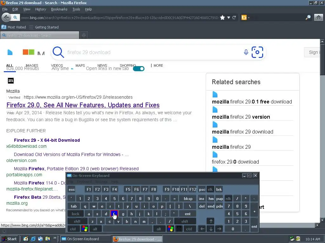Screen dimensions: 325x243
Task: Click the vertical scrollbar down arrow
Action: 322,220
